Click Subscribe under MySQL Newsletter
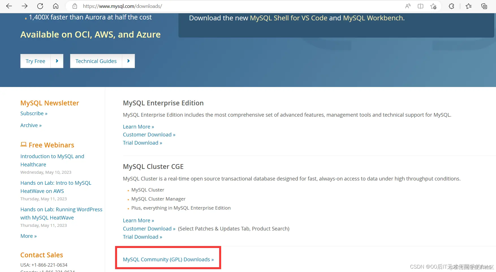The width and height of the screenshot is (496, 272). pos(34,113)
